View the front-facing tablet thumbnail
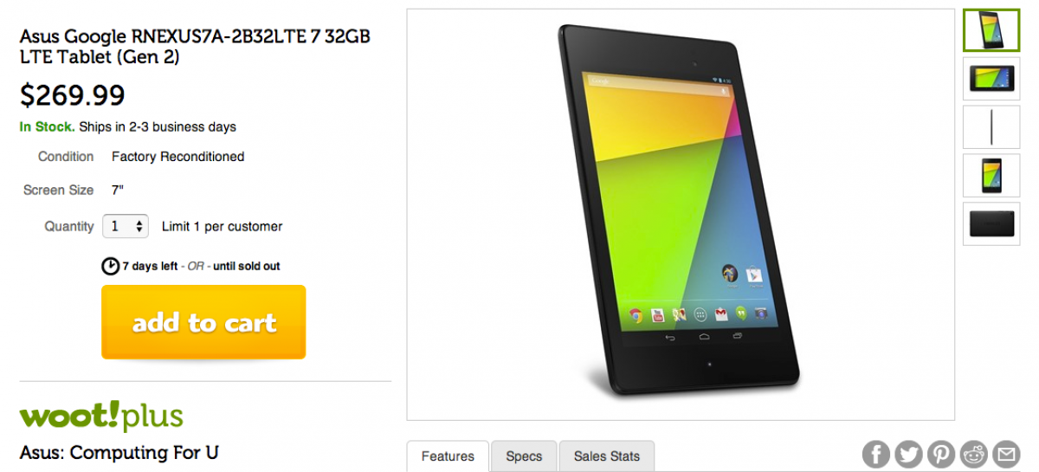The height and width of the screenshot is (472, 1039). [x=991, y=176]
